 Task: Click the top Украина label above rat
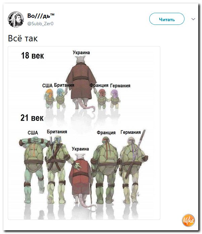(81, 52)
